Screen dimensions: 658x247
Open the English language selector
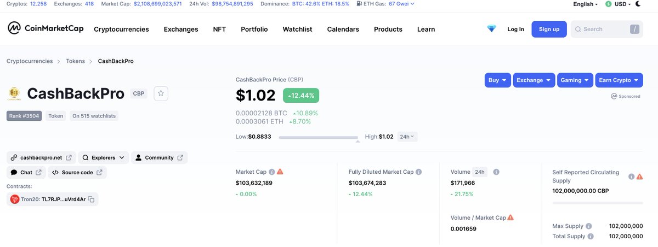pos(586,4)
